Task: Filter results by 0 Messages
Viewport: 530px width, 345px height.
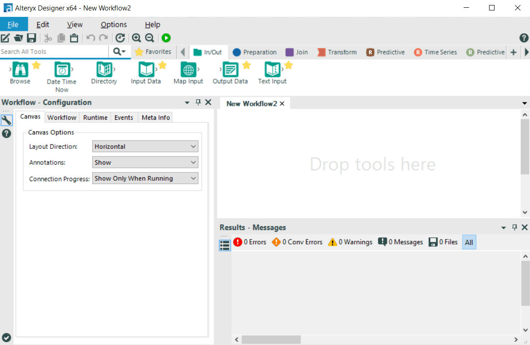Action: 400,242
